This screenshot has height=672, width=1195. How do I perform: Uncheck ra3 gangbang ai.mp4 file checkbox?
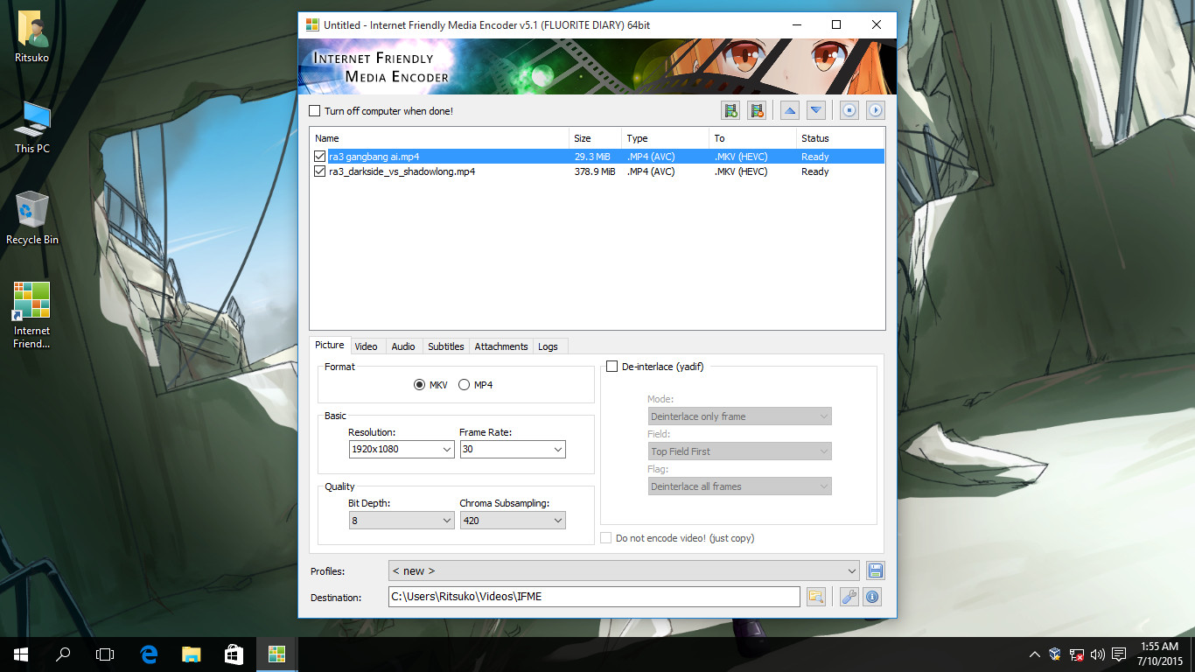coord(320,157)
